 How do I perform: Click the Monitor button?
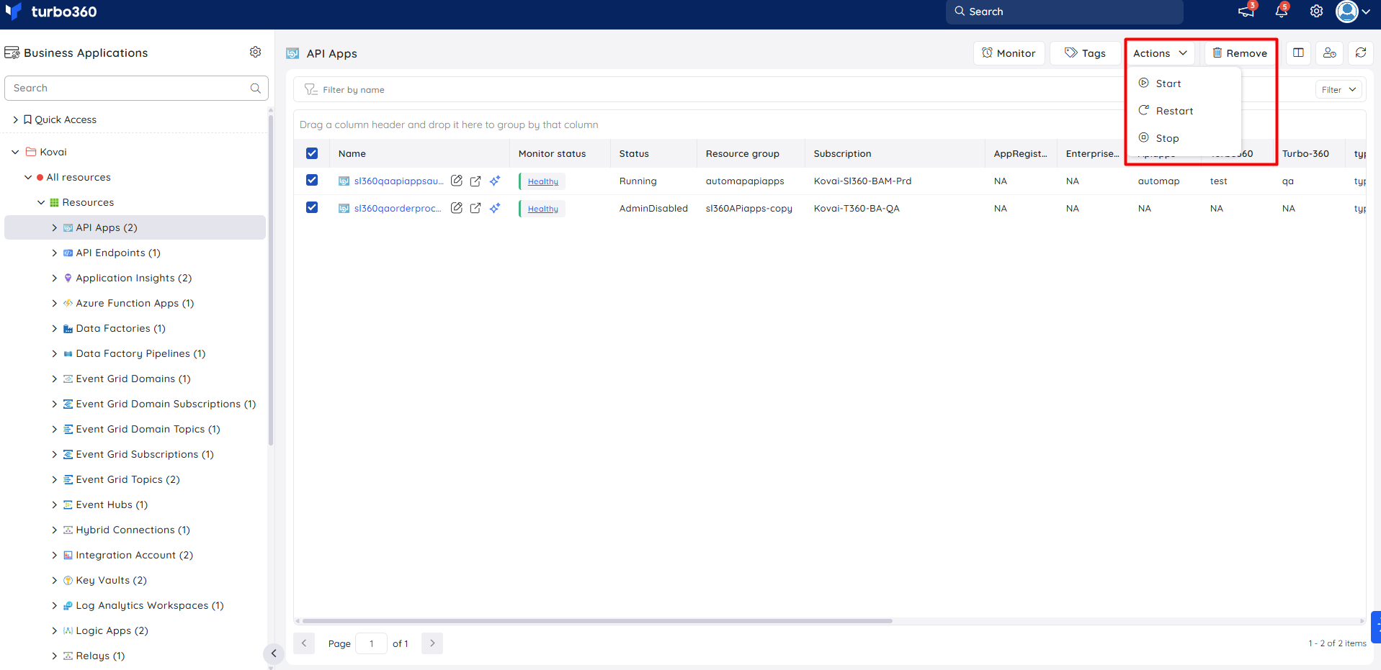[x=1009, y=53]
